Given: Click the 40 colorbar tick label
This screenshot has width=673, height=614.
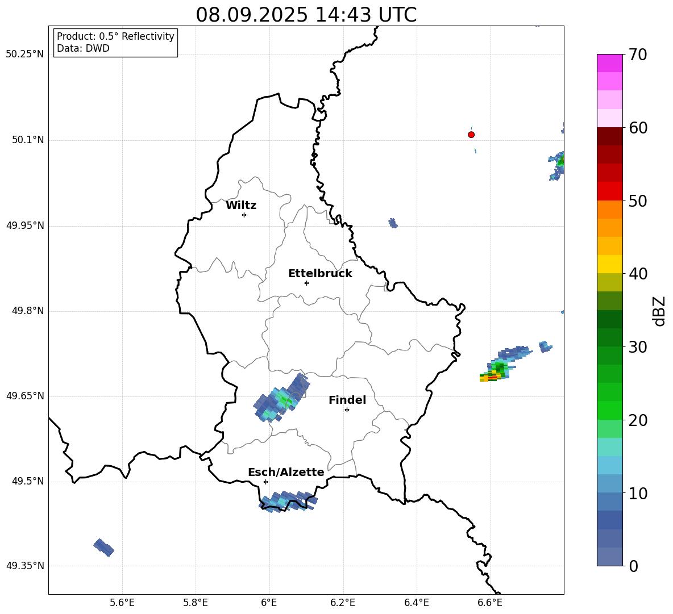Looking at the screenshot, I should click(638, 274).
